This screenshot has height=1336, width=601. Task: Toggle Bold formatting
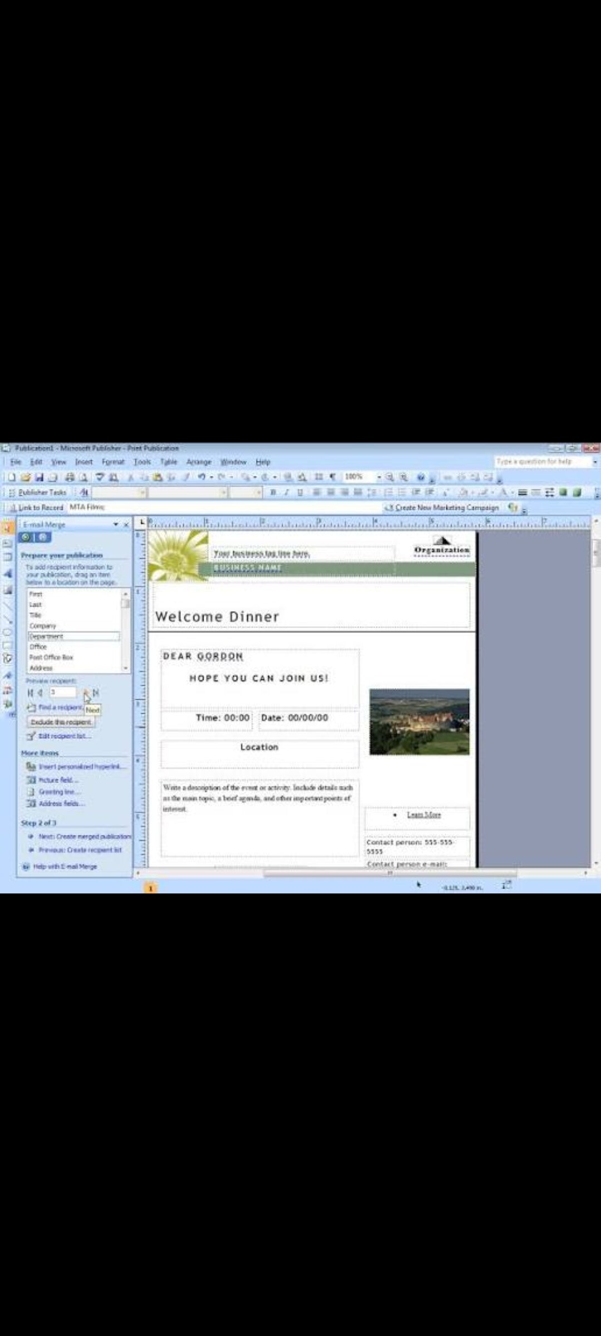(273, 493)
